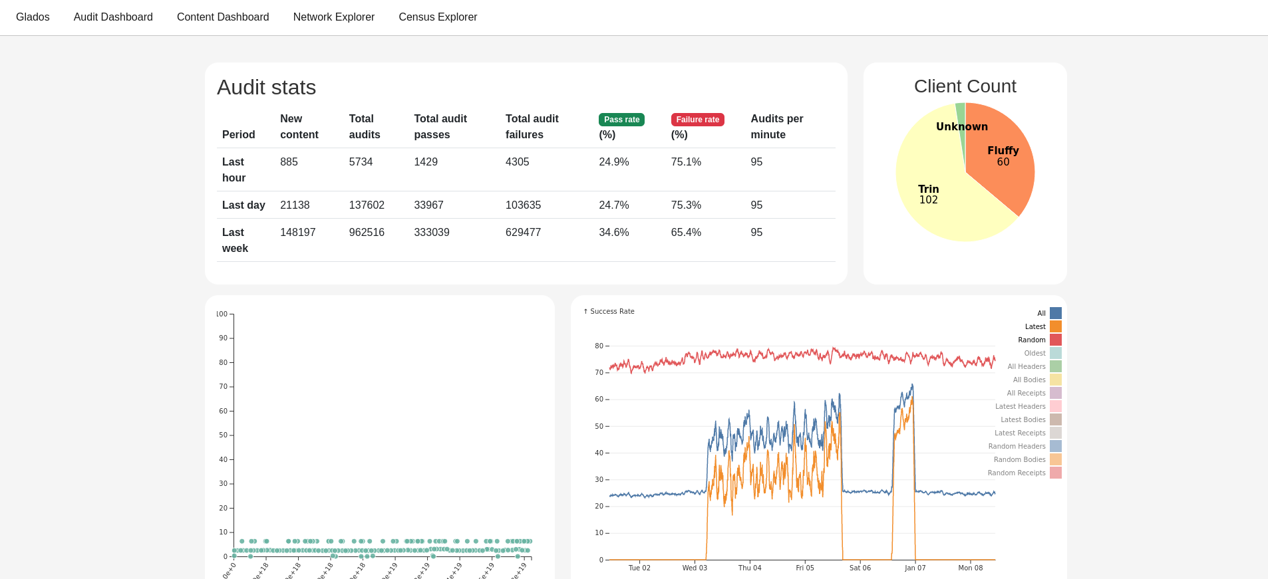Image resolution: width=1268 pixels, height=579 pixels.
Task: Click the Sat 06 axis tick label
Action: click(x=860, y=568)
